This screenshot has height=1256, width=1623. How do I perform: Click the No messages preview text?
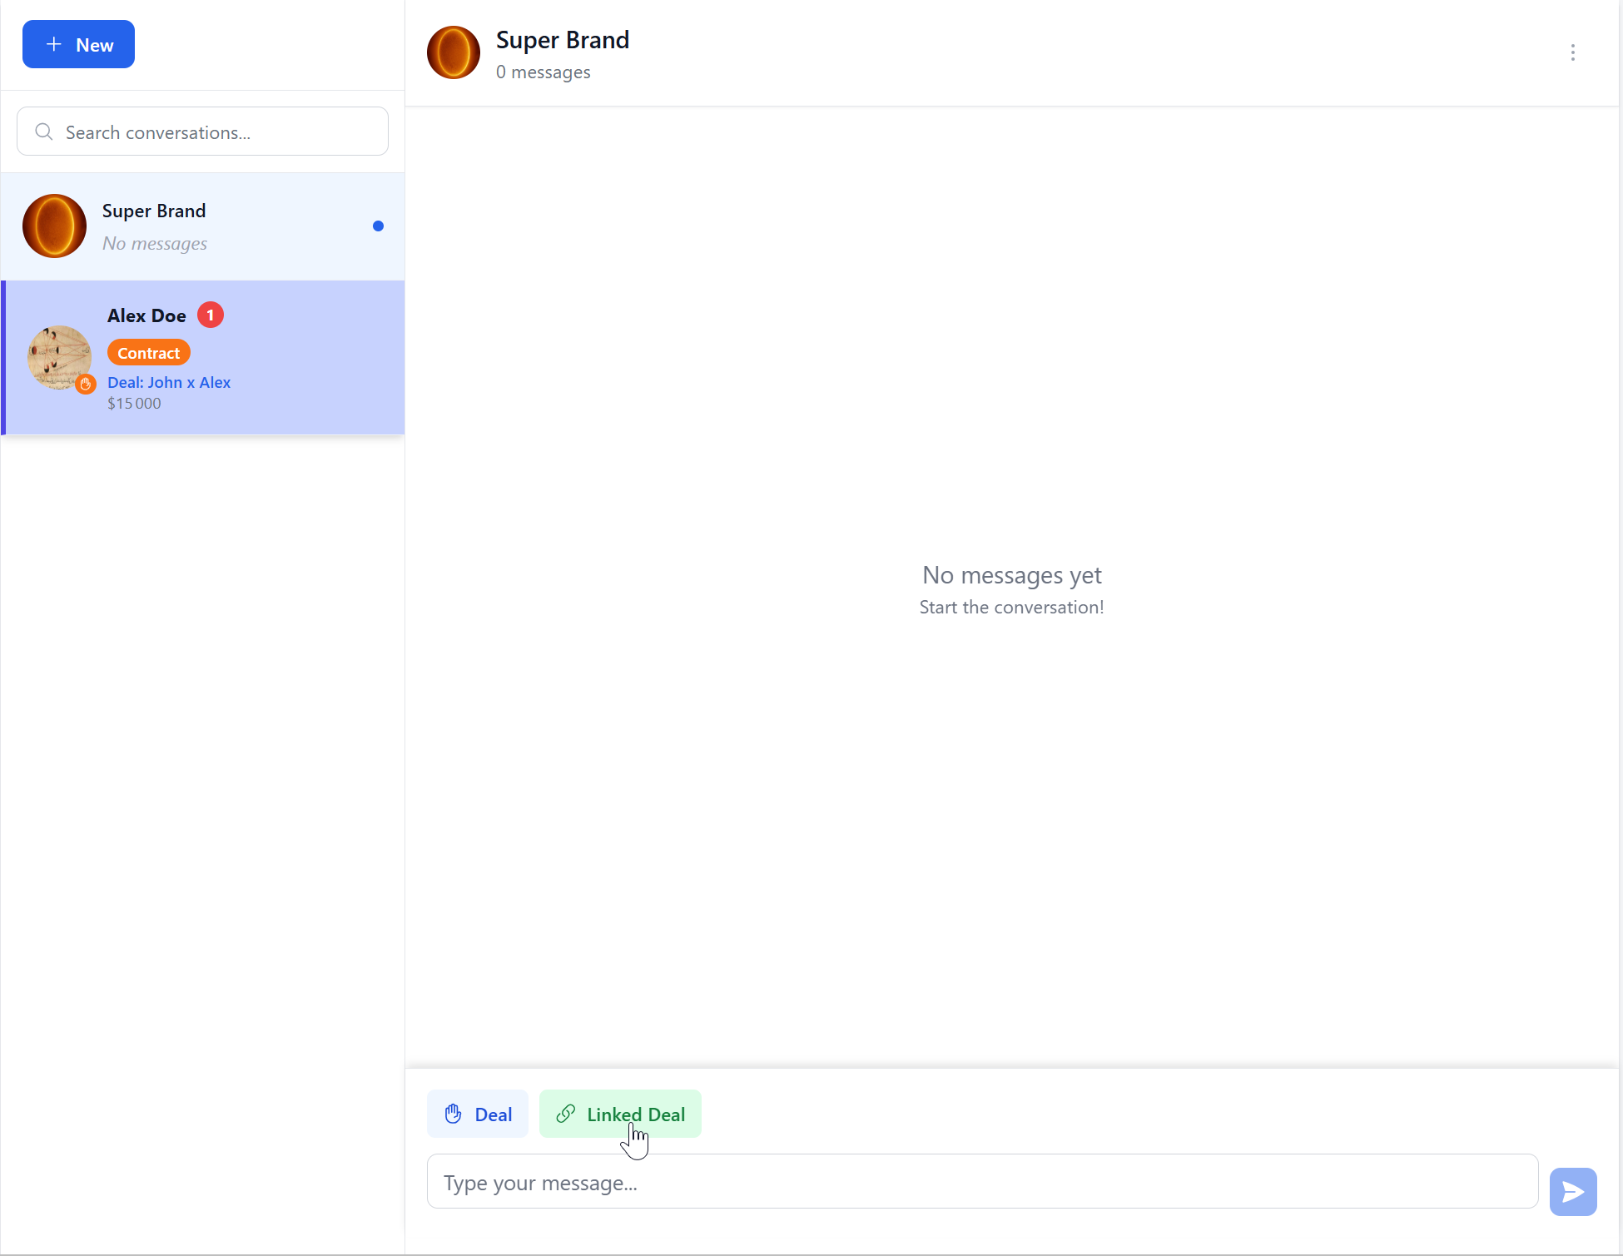coord(155,244)
